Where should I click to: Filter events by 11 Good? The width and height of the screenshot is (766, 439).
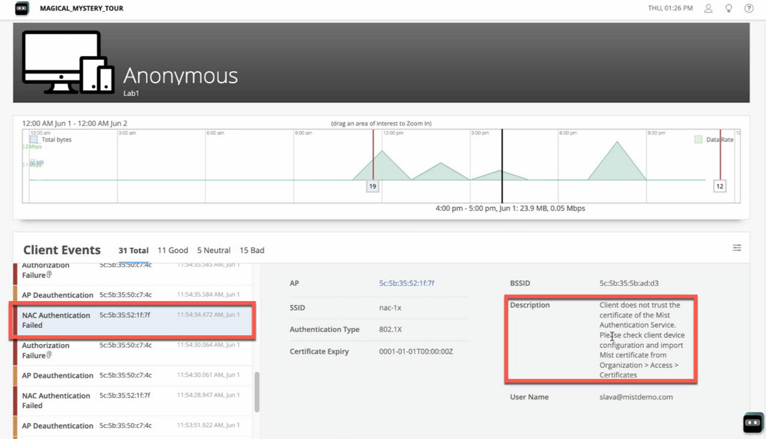[172, 250]
